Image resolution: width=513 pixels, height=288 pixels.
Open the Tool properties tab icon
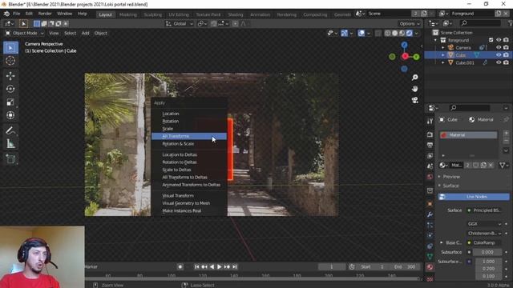[430, 121]
